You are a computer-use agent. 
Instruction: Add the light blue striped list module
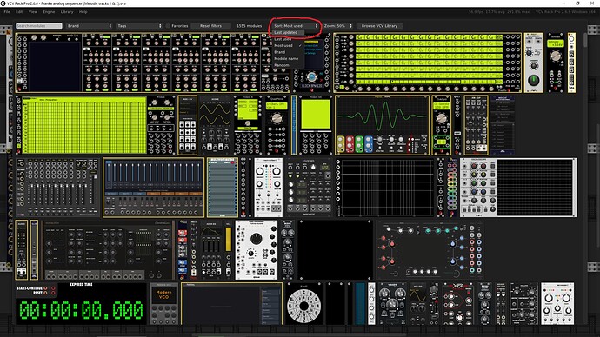[223, 188]
